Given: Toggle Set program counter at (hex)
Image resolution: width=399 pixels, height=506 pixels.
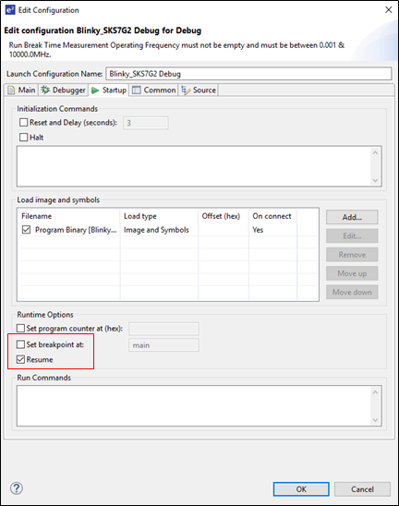Looking at the screenshot, I should (20, 328).
